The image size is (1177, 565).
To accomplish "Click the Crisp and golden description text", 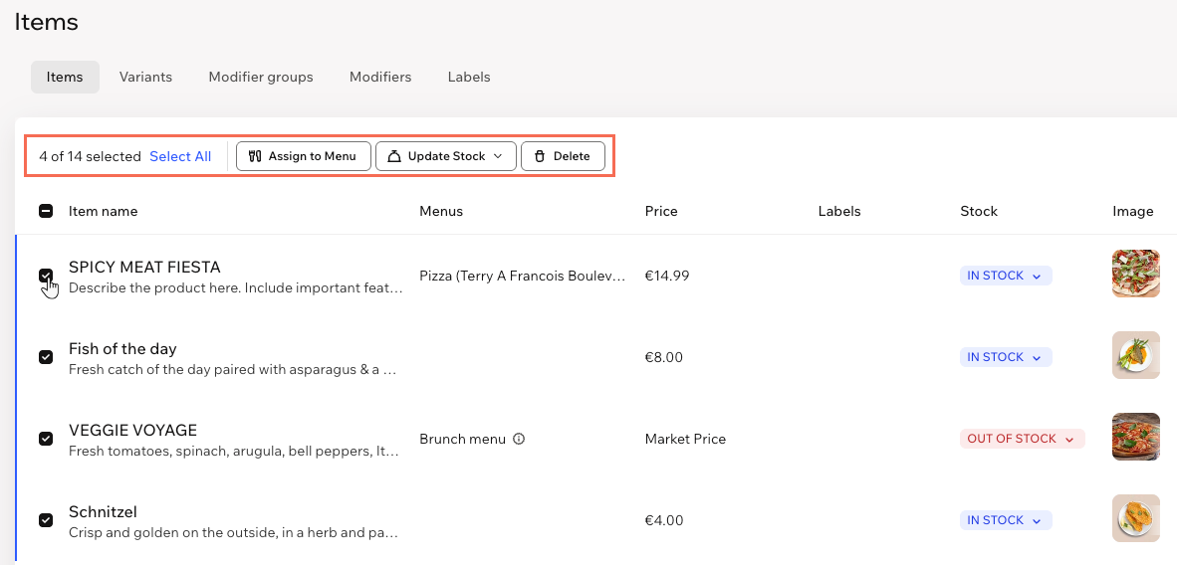I will tap(233, 533).
